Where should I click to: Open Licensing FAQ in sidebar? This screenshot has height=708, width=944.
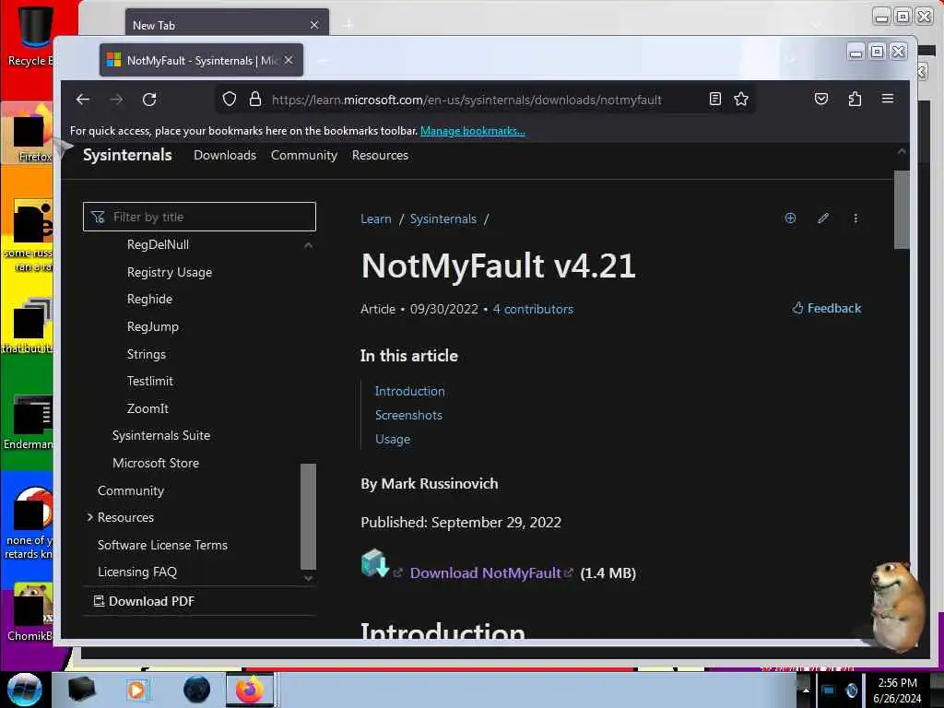coord(137,572)
